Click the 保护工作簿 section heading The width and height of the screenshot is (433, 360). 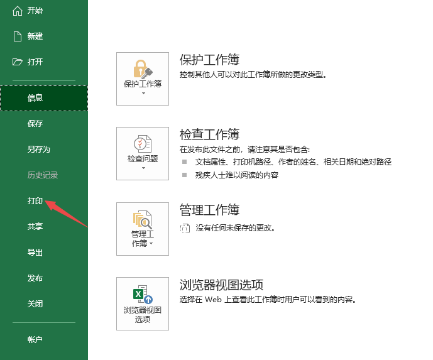pyautogui.click(x=209, y=60)
